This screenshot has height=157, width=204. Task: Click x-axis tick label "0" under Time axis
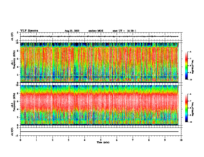[20, 140]
